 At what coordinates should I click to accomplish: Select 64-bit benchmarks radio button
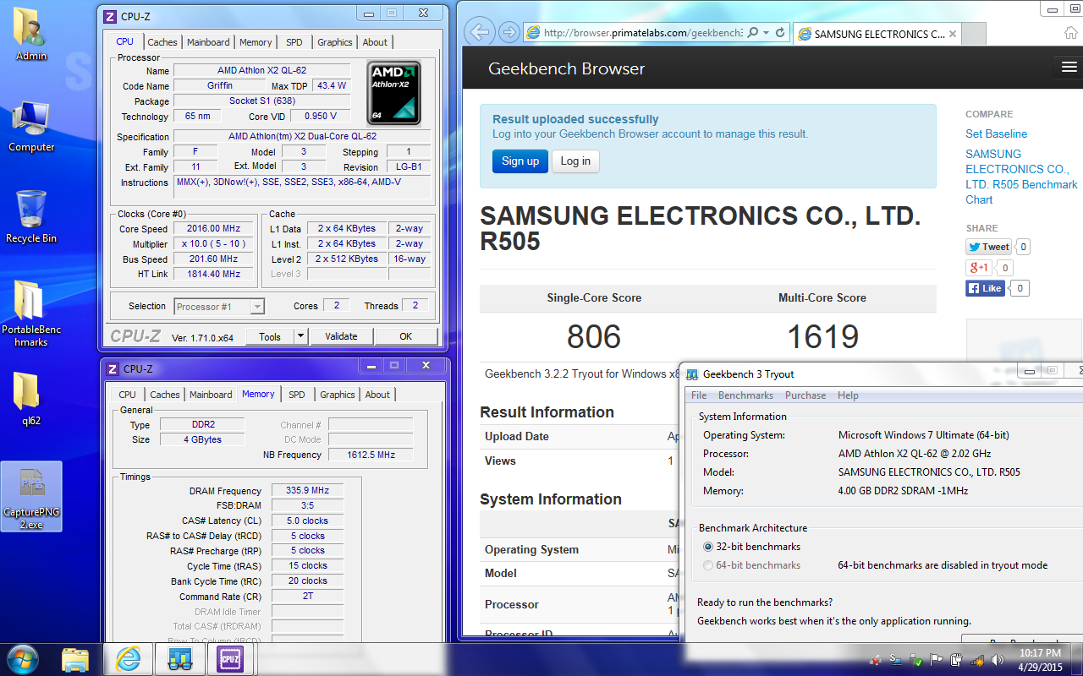coord(708,565)
